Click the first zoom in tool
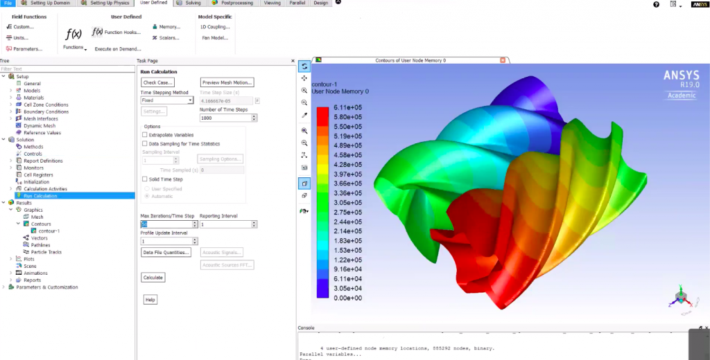This screenshot has width=710, height=360. [304, 91]
